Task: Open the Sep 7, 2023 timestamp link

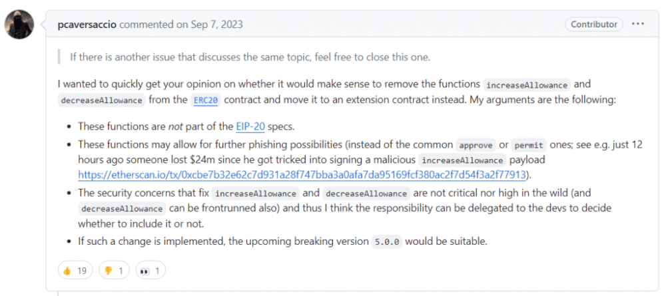Action: coord(215,24)
